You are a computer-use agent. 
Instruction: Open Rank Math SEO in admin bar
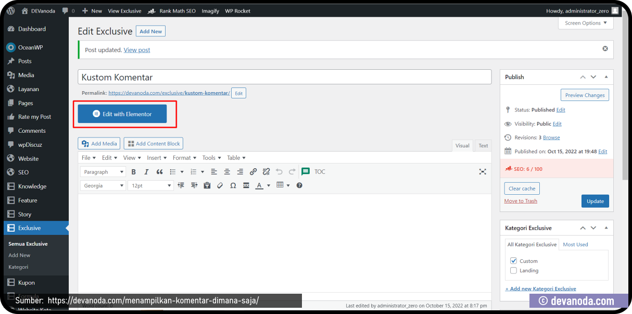pyautogui.click(x=172, y=10)
